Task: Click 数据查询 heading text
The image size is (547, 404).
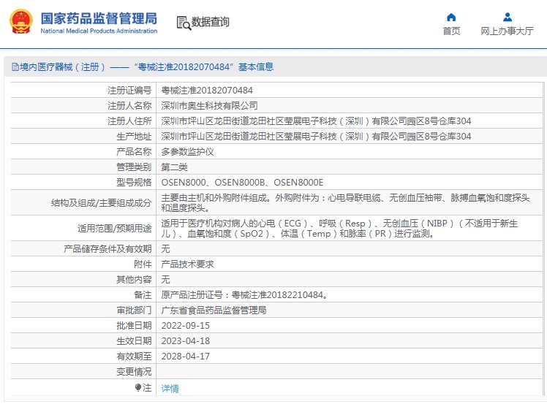Action: [x=211, y=22]
